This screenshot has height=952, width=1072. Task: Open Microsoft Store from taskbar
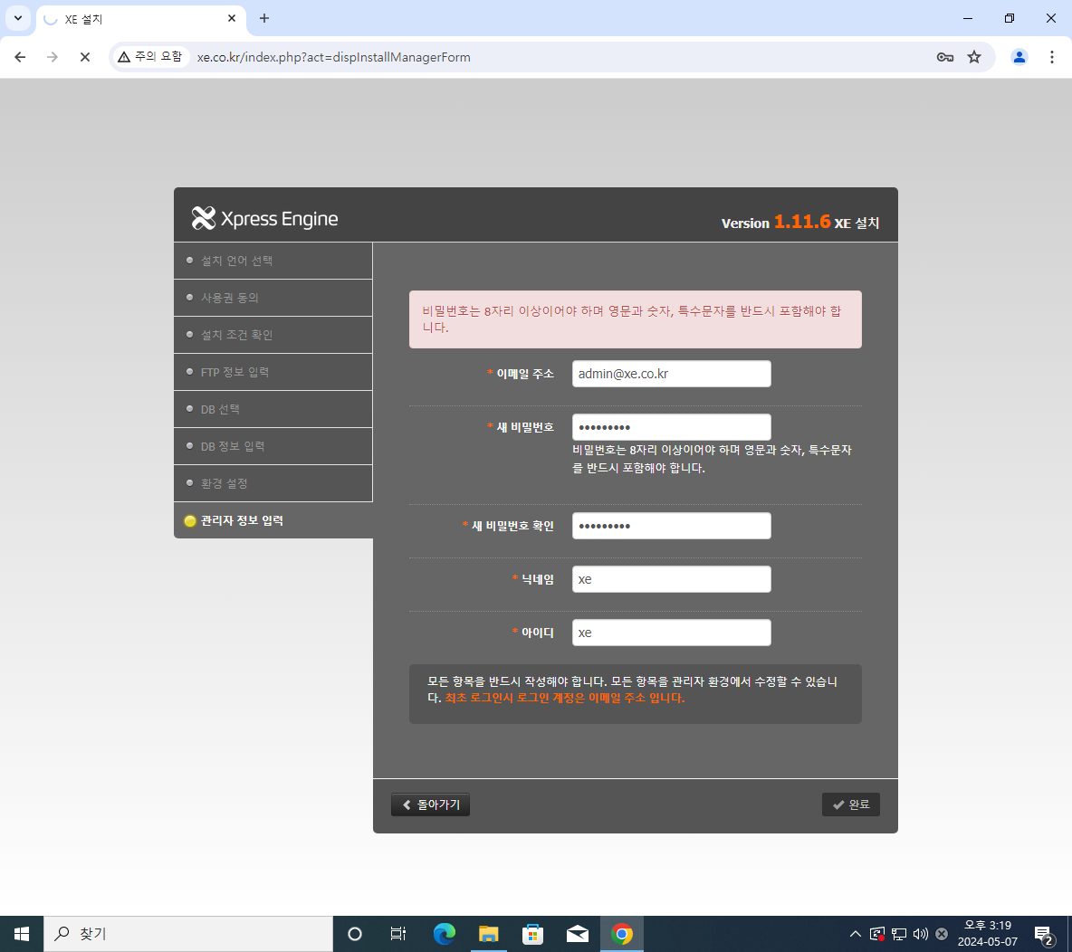click(532, 934)
